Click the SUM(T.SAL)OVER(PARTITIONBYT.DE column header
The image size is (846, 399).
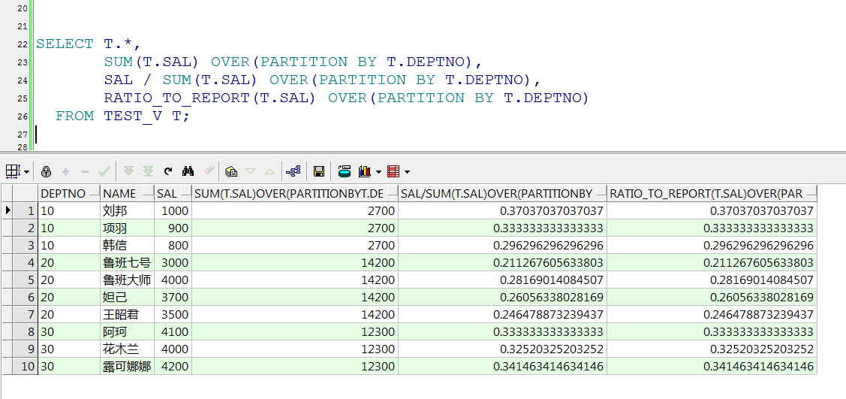pyautogui.click(x=294, y=193)
